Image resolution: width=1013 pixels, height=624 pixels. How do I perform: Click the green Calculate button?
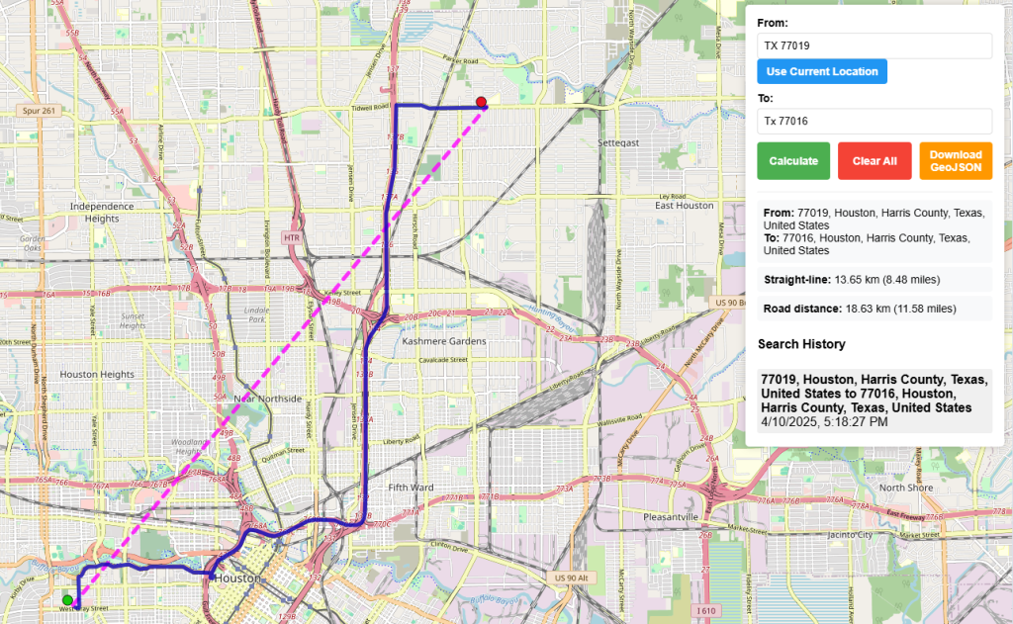(793, 161)
